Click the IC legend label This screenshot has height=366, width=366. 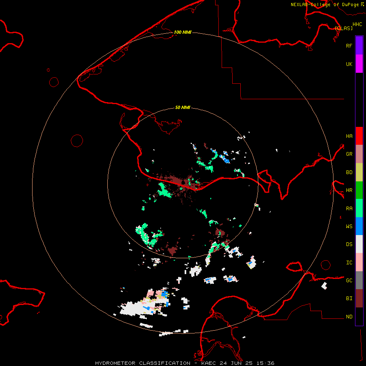click(349, 263)
